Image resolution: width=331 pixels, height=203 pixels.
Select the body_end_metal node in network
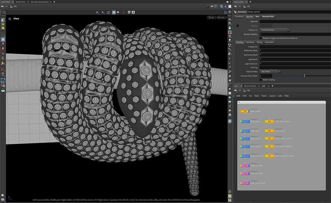coord(245,183)
